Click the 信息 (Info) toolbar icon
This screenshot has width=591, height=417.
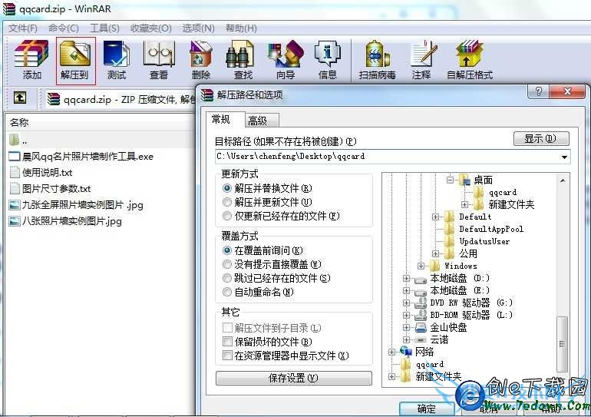(327, 61)
